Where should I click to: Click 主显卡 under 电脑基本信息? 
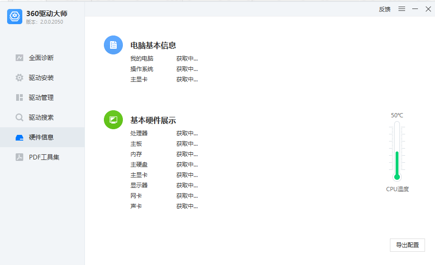[x=139, y=79]
